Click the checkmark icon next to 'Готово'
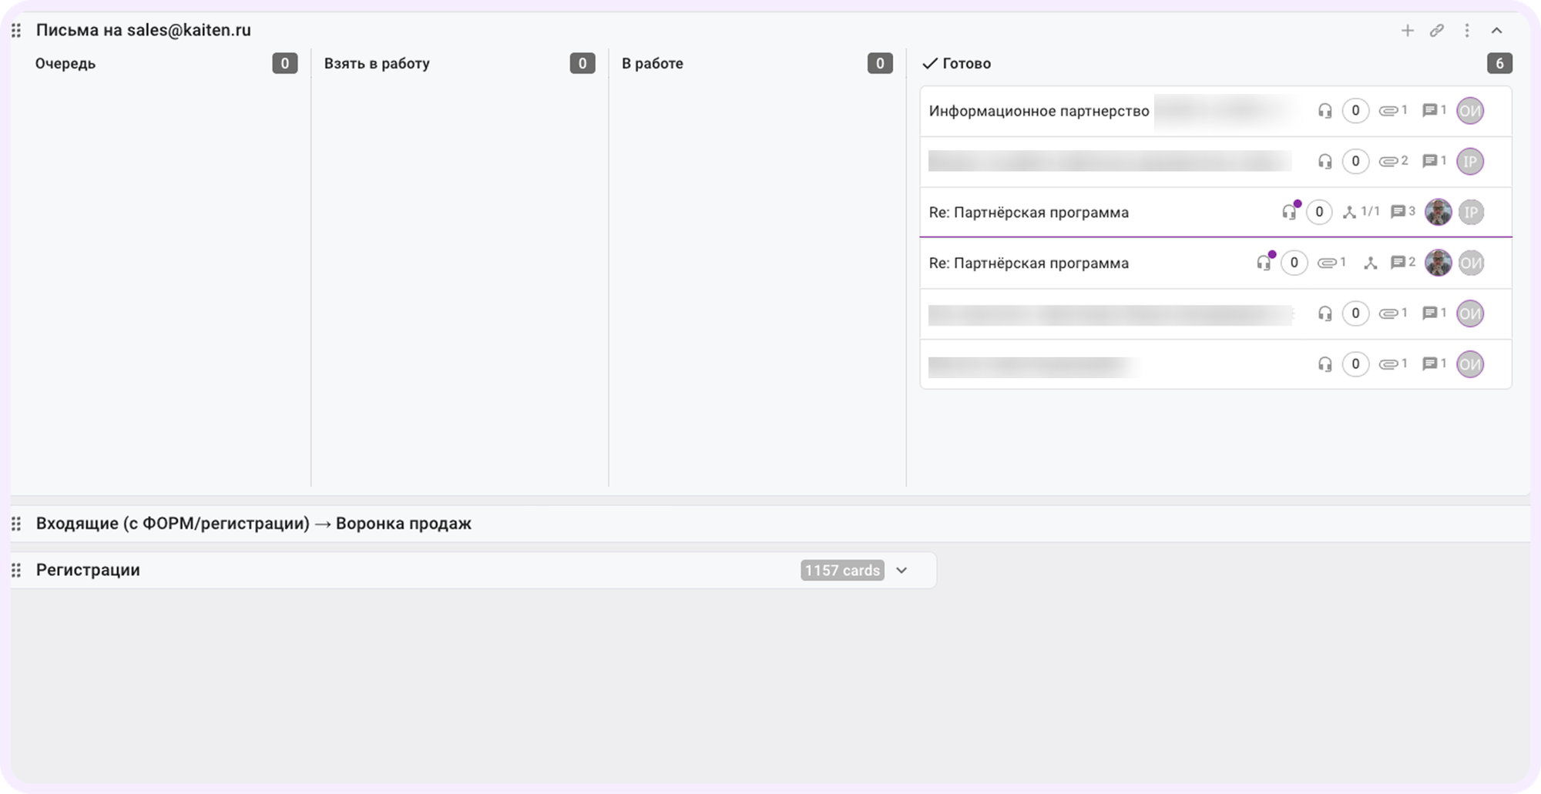The height and width of the screenshot is (794, 1541). (931, 63)
